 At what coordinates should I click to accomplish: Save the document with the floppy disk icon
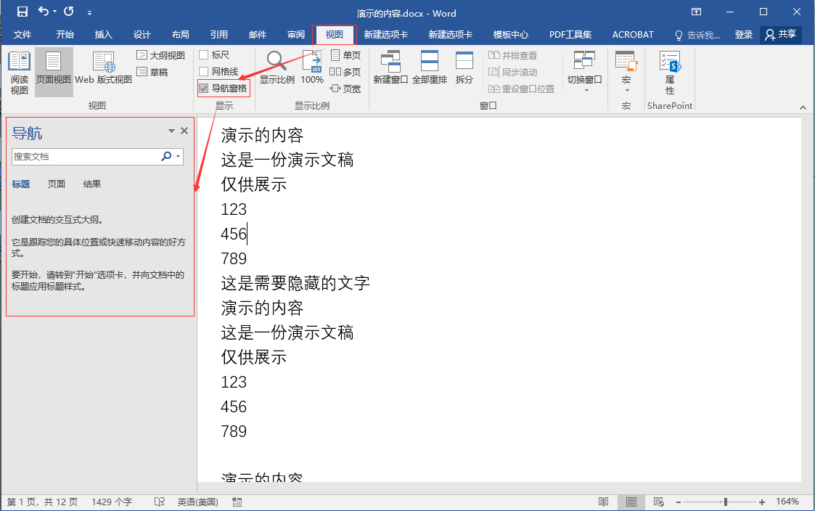(x=22, y=12)
